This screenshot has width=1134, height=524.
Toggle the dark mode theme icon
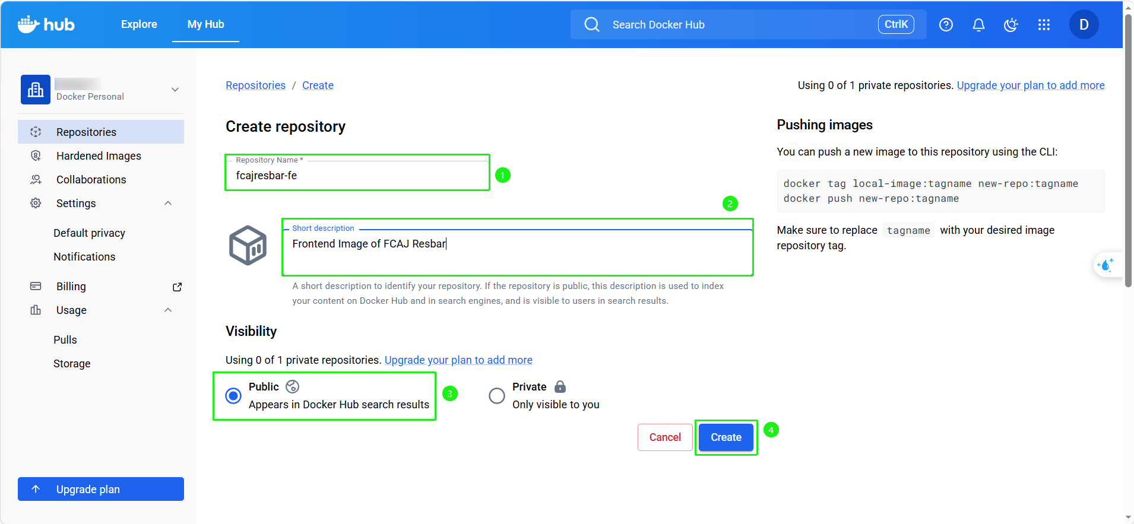pyautogui.click(x=1011, y=24)
